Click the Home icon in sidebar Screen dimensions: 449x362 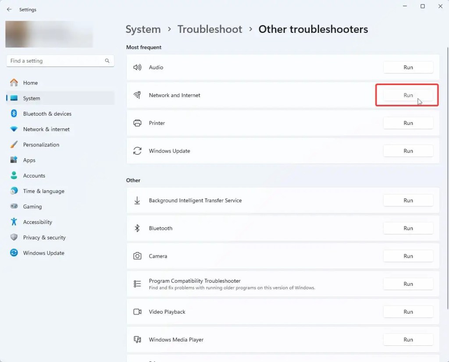(14, 83)
